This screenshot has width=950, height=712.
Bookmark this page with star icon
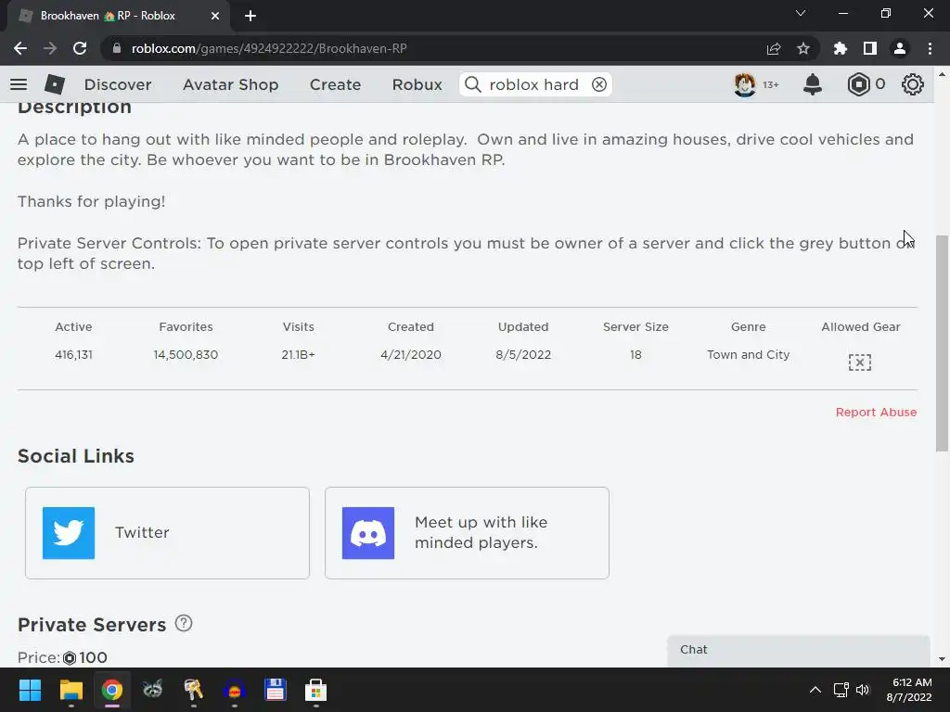pyautogui.click(x=803, y=48)
